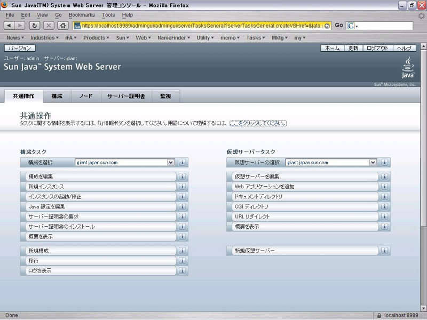Click the browser Forward arrow button
The width and height of the screenshot is (427, 320).
pyautogui.click(x=20, y=26)
